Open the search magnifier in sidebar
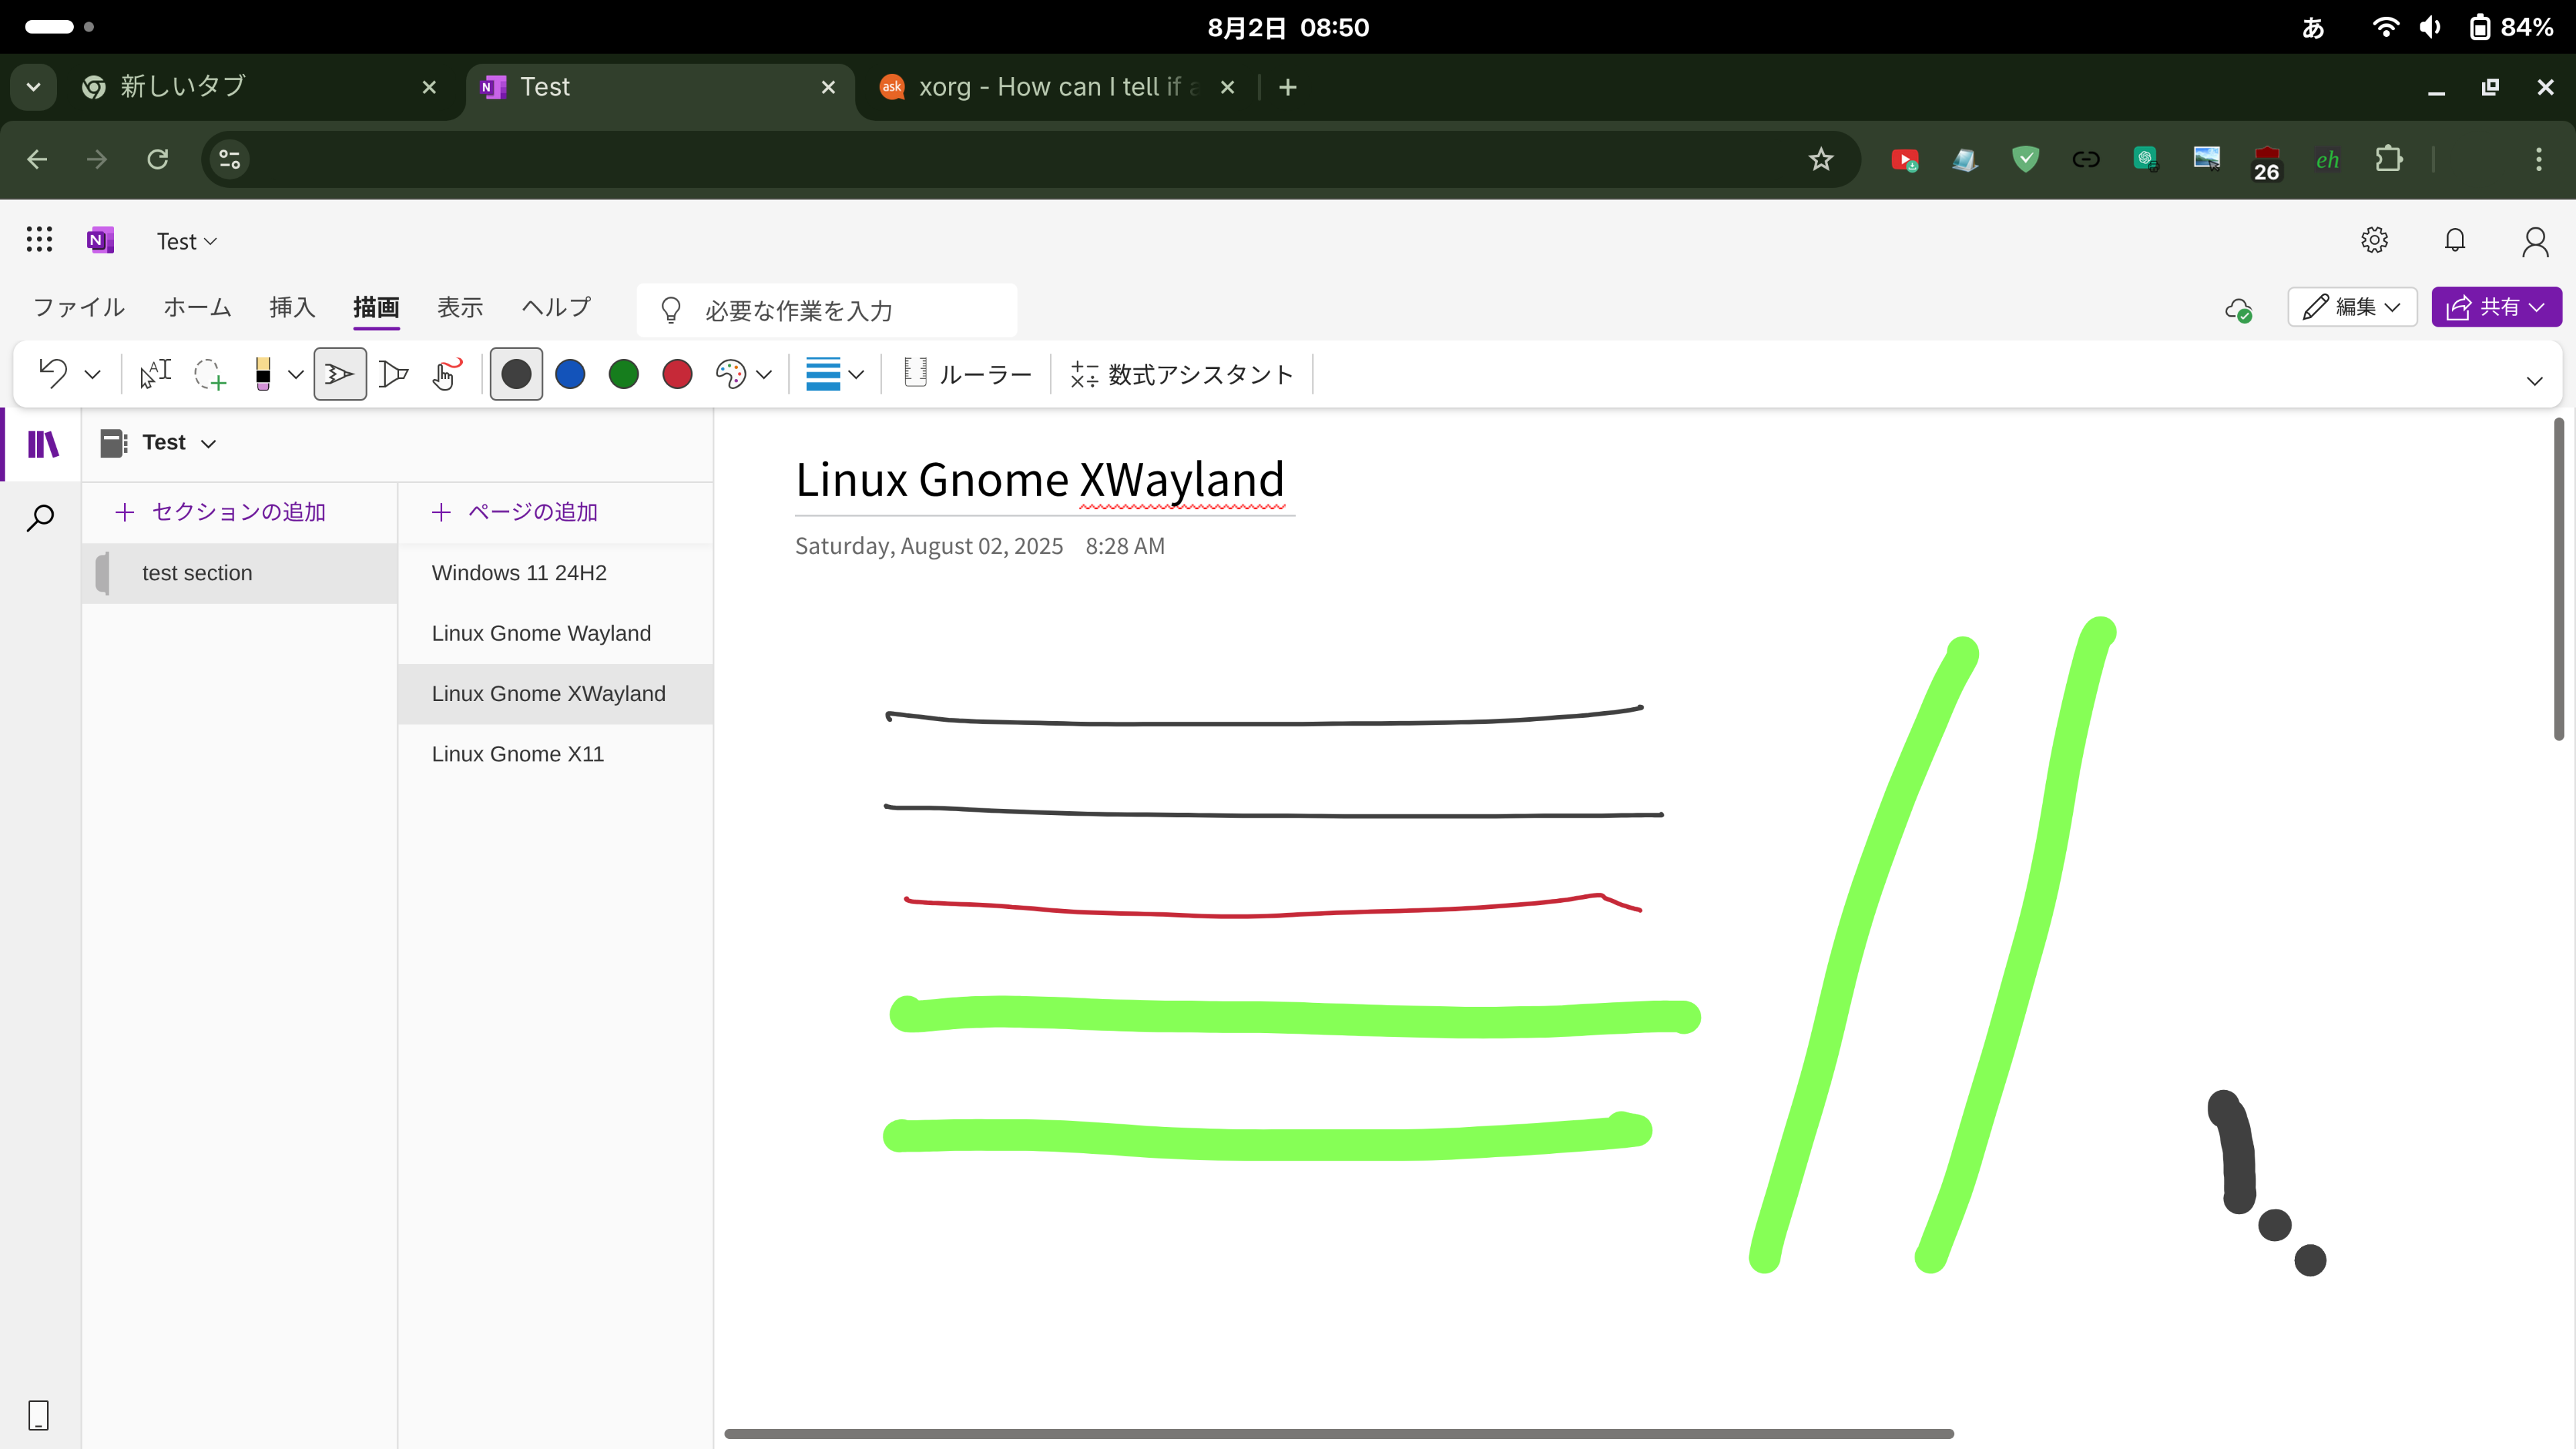 [x=40, y=518]
